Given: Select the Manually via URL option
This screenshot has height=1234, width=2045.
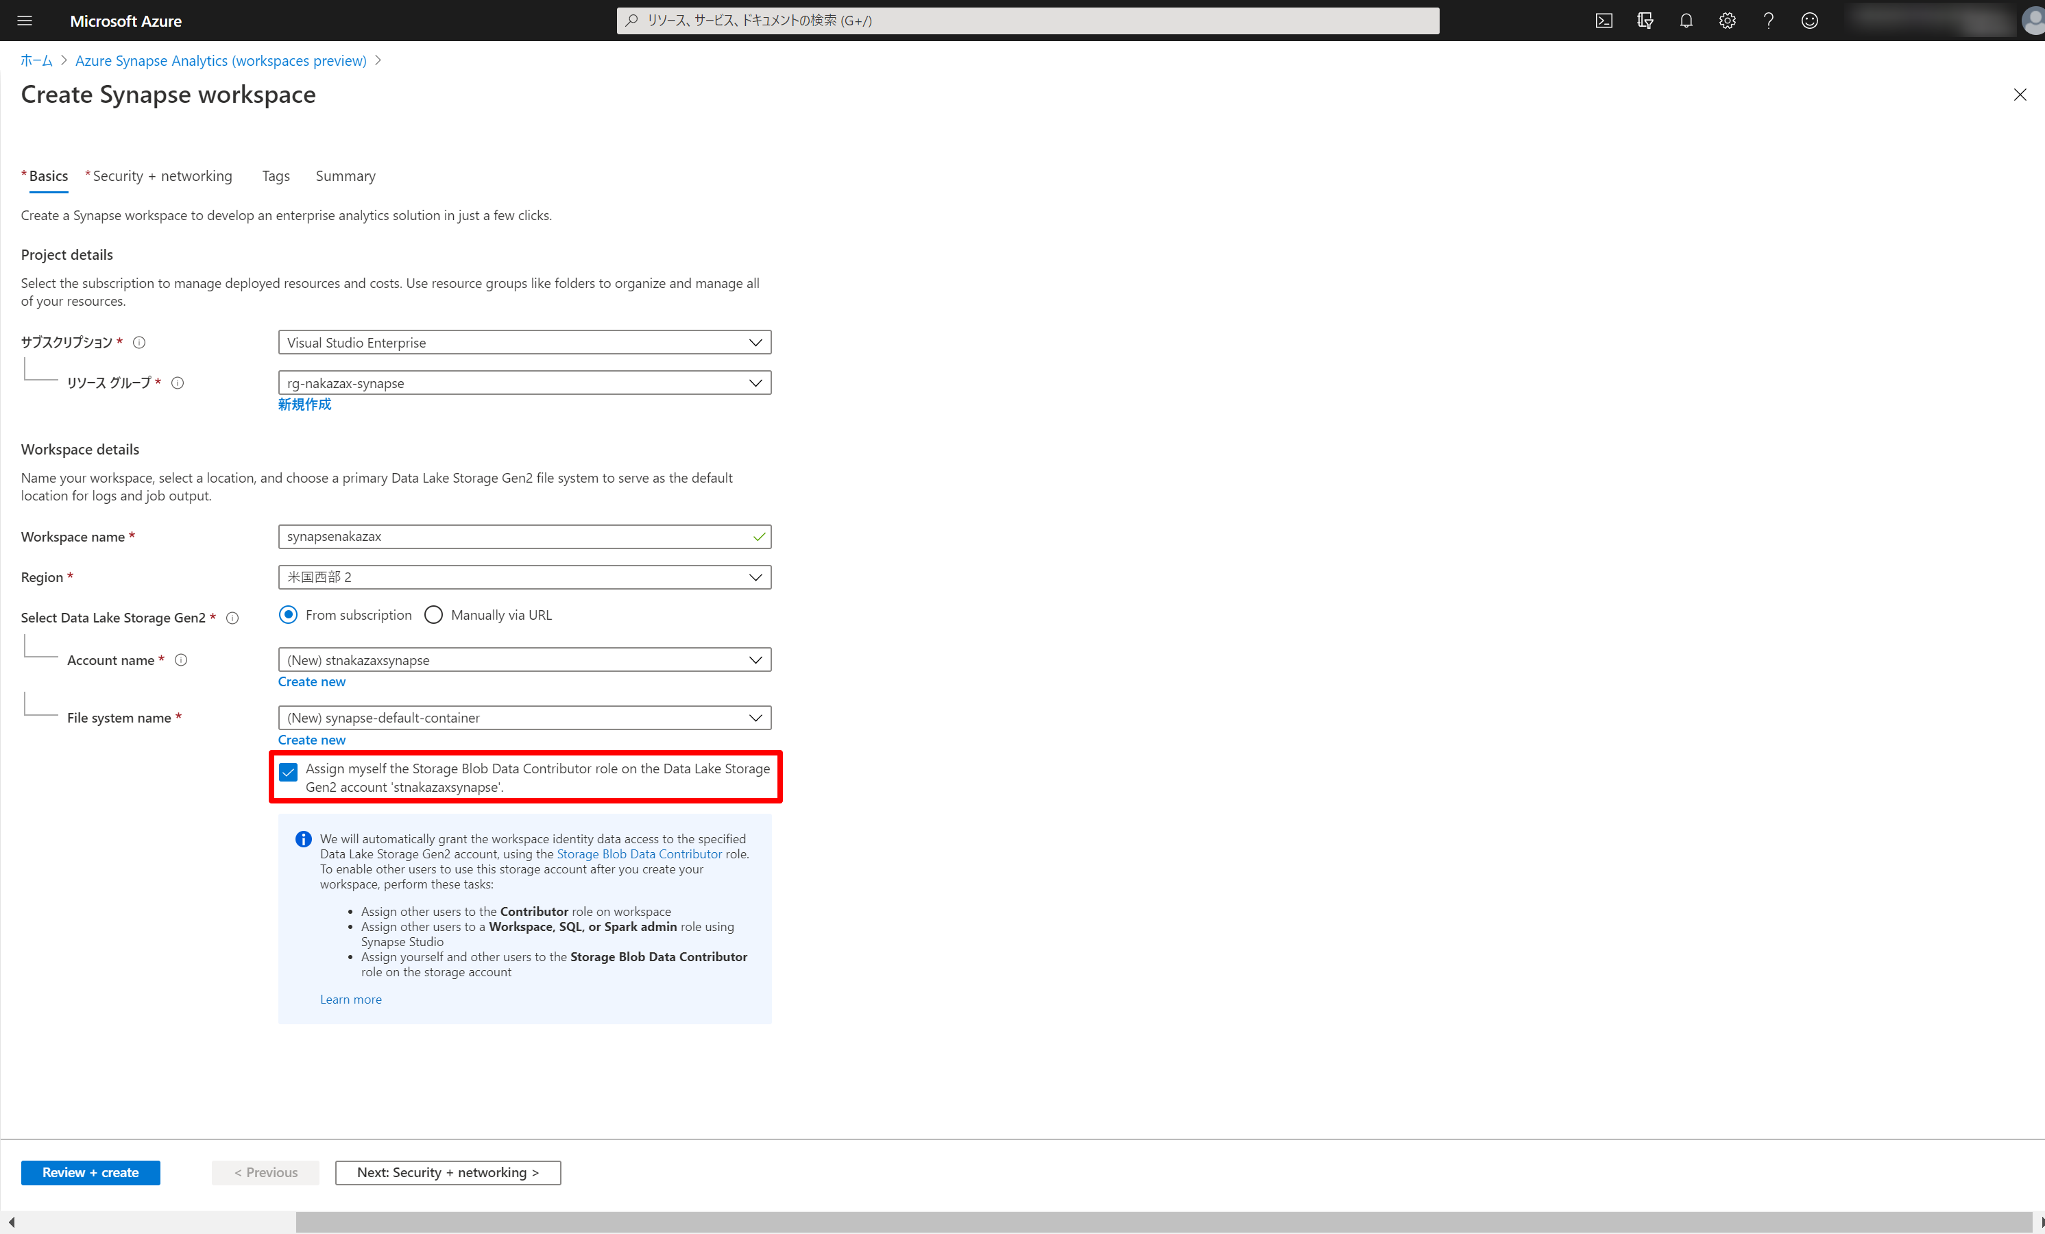Looking at the screenshot, I should tap(433, 615).
